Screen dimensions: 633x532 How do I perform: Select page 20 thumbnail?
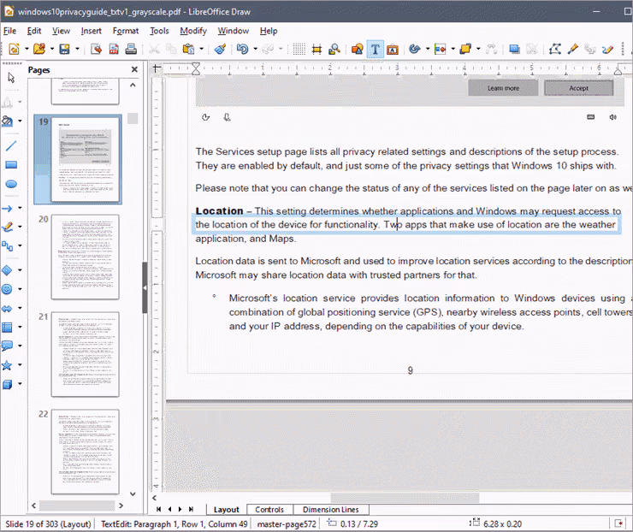pyautogui.click(x=86, y=257)
